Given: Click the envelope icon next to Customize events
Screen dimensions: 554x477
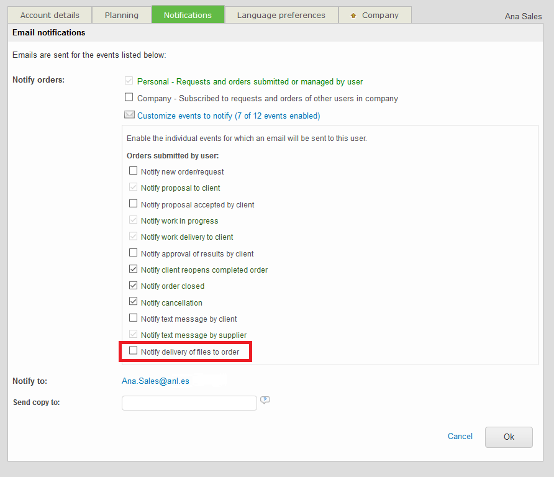Looking at the screenshot, I should pyautogui.click(x=129, y=115).
